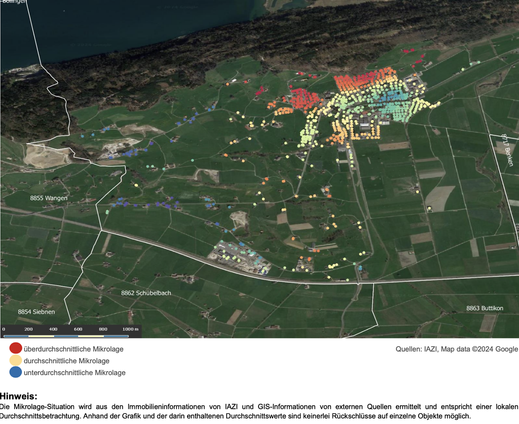This screenshot has height=424, width=519.
Task: Click the "8862 Schübelbach" map label
Action: (x=146, y=293)
